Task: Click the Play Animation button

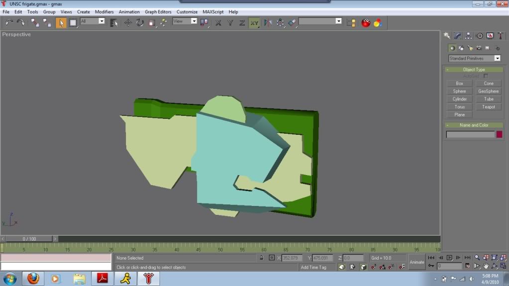Action: pos(449,258)
